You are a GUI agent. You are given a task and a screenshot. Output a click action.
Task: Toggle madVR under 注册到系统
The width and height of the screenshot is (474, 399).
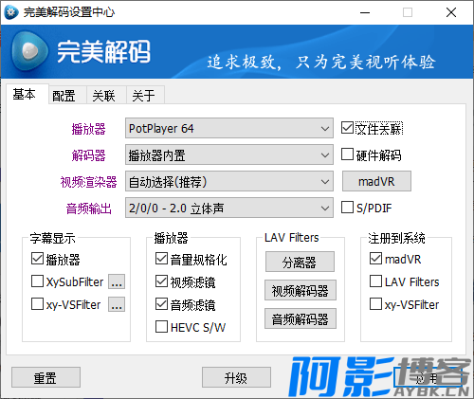[x=375, y=259]
